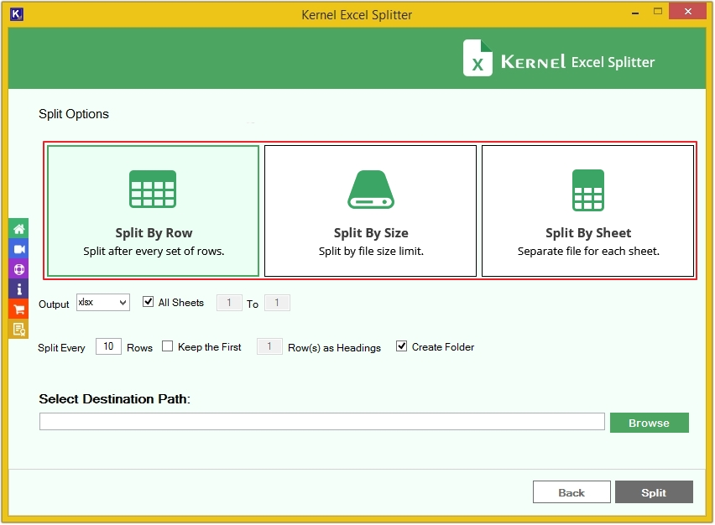
Task: Click the Split By Size drive icon
Action: 370,189
